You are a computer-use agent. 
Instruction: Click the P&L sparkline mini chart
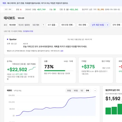[x=32, y=69]
